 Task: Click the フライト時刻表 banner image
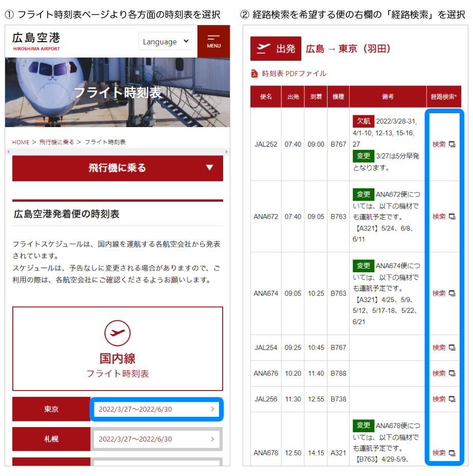pos(117,92)
